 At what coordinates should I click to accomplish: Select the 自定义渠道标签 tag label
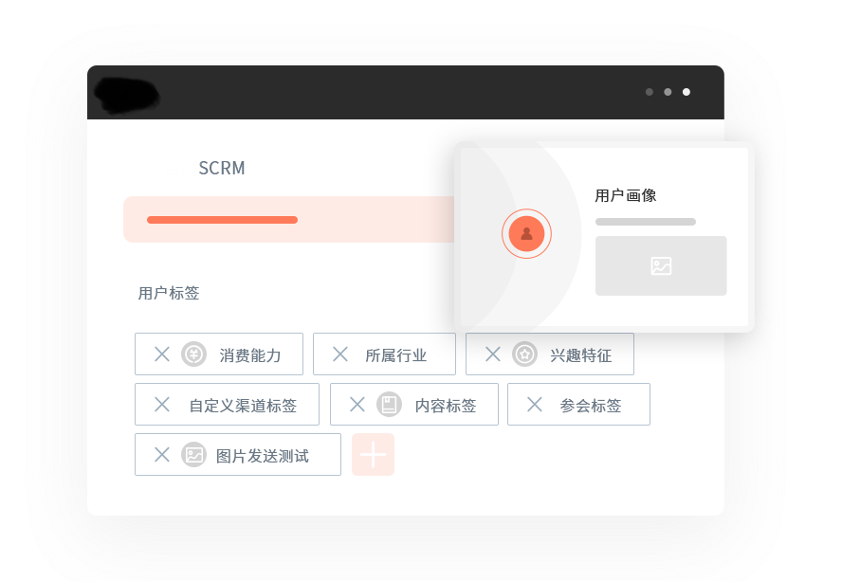point(243,406)
